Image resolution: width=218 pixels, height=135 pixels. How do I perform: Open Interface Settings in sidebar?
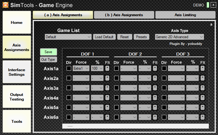tap(17, 72)
